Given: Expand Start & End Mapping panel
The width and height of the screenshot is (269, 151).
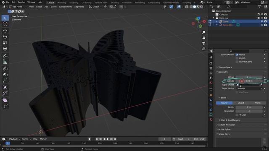Looking at the screenshot, I should [230, 120].
